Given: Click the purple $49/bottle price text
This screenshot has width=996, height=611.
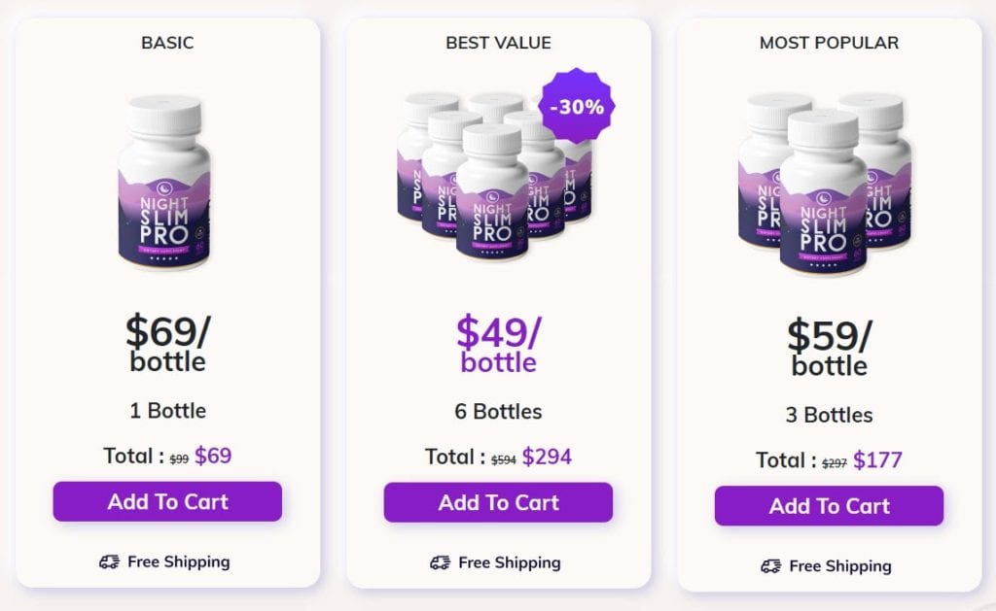Looking at the screenshot, I should click(499, 345).
